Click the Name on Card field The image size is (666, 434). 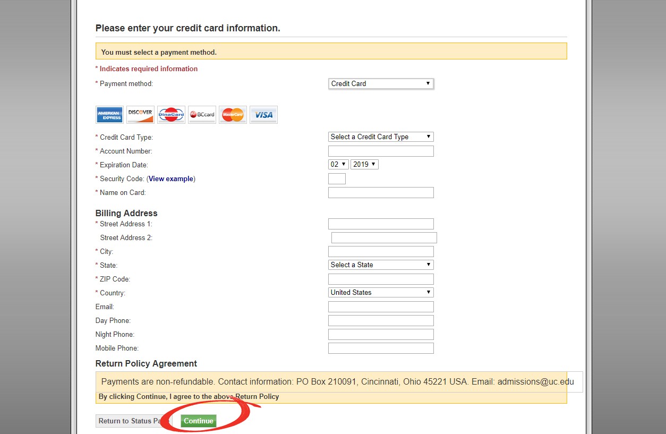380,192
